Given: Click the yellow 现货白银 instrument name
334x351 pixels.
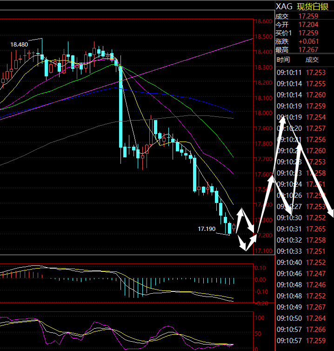Looking at the screenshot, I should pos(314,6).
